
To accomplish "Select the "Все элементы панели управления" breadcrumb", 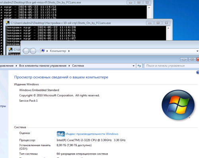I will tap(43, 66).
